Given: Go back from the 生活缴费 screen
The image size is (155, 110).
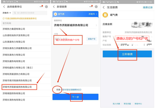Looking at the screenshot, I should 104,7.
